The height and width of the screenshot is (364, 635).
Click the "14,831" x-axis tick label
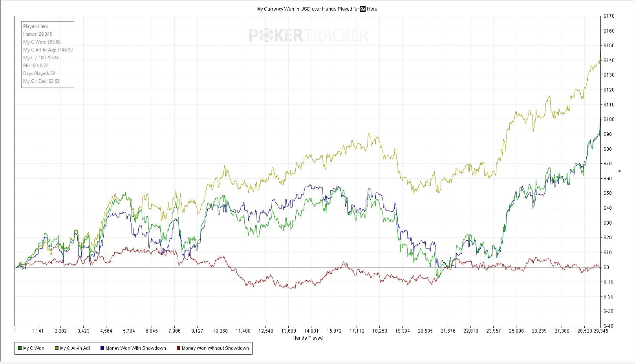[x=311, y=331]
